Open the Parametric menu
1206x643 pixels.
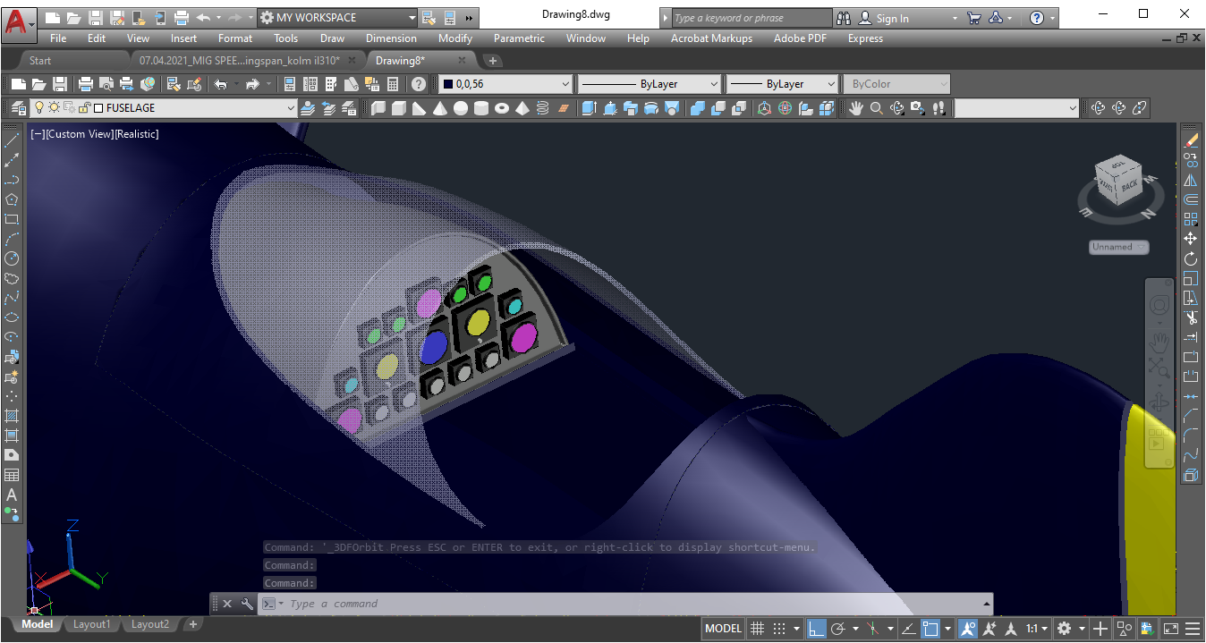pyautogui.click(x=519, y=38)
